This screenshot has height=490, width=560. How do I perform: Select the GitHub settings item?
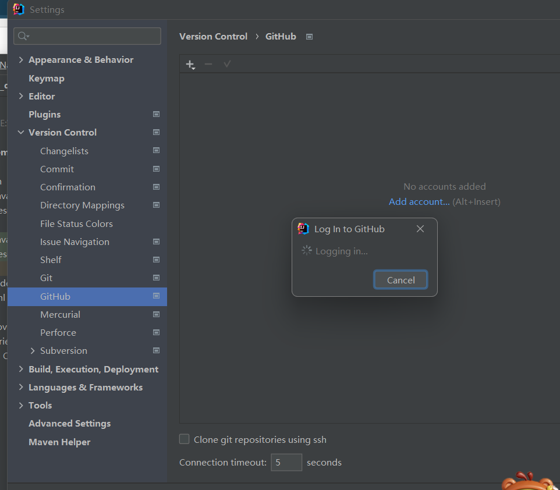pos(87,296)
